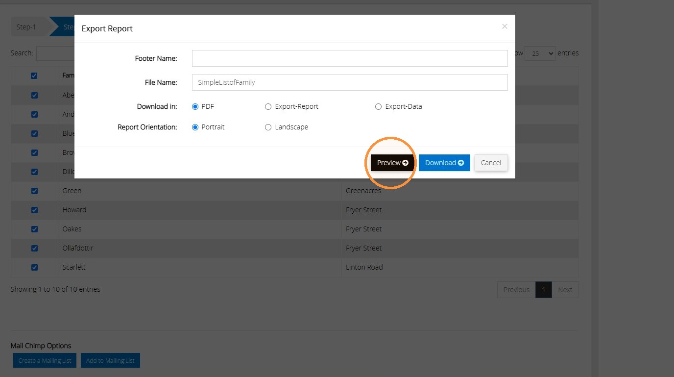Click the Create a Mailing List button

(45, 360)
